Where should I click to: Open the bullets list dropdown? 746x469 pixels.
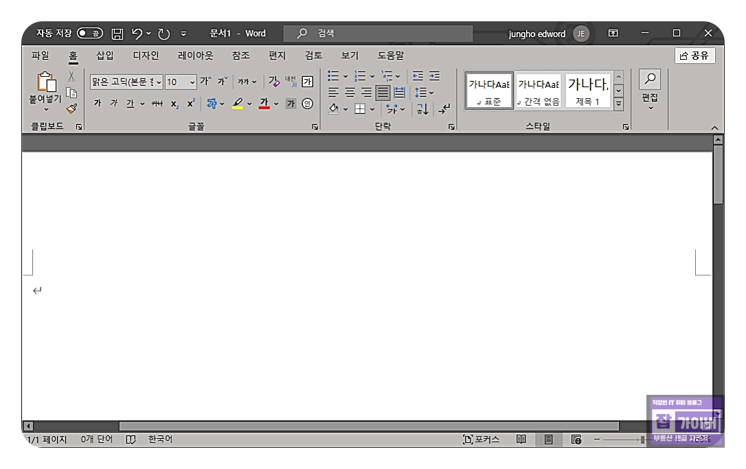click(x=346, y=76)
